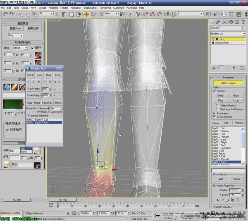
Task: Click the Set Weight button
Action: point(34,89)
